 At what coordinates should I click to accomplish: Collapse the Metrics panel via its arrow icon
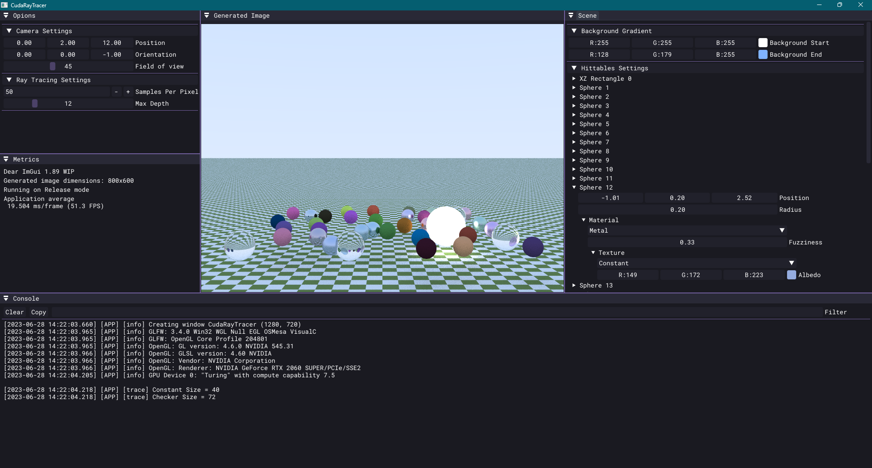click(x=6, y=159)
